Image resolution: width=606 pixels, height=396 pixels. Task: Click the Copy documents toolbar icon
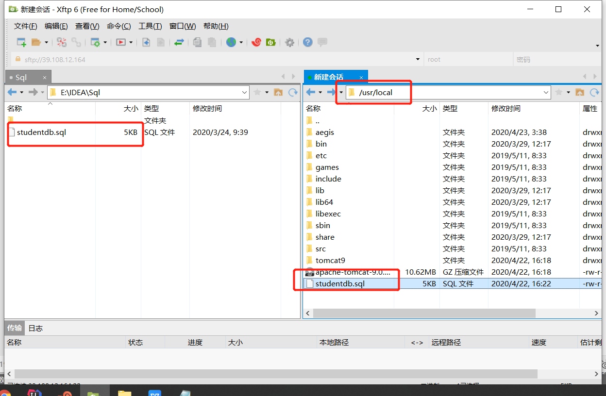point(197,42)
